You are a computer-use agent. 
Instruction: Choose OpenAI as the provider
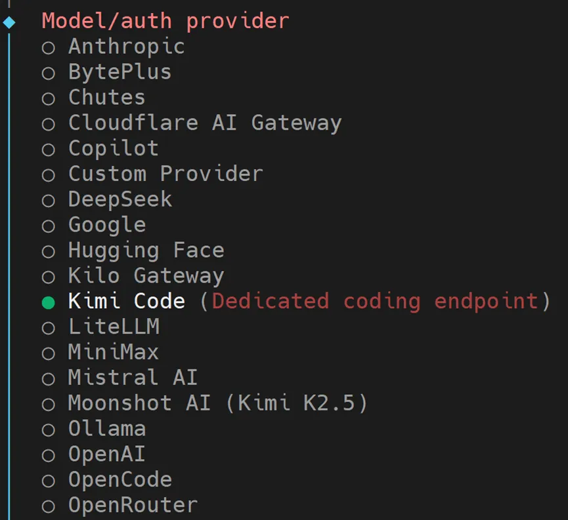48,455
